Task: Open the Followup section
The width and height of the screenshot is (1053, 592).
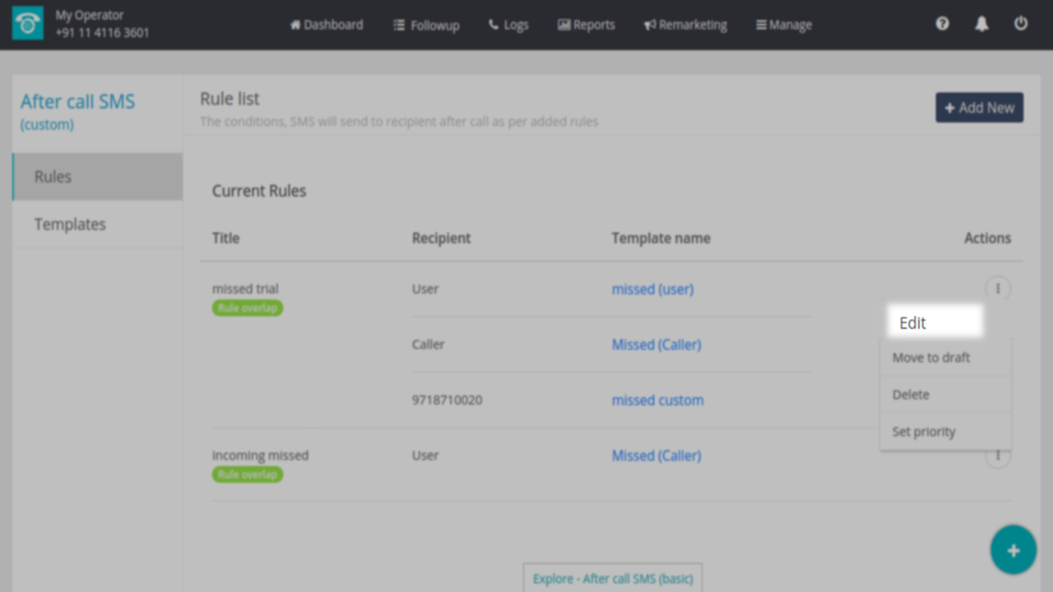Action: point(426,25)
